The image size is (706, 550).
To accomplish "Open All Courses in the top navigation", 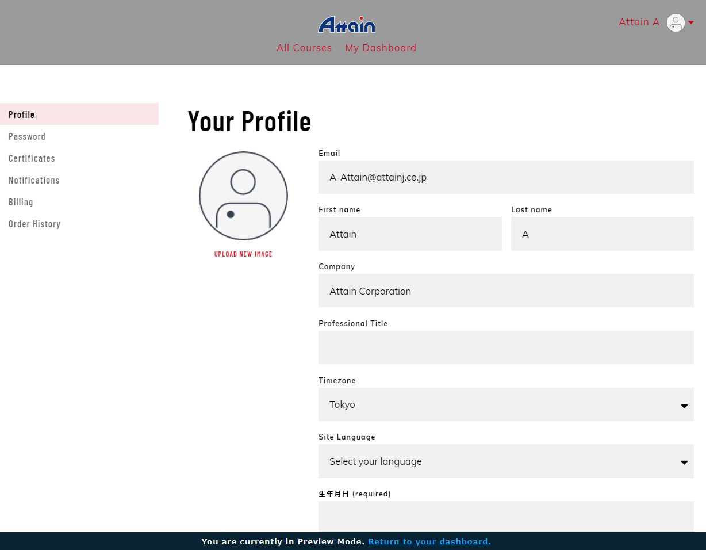I will (x=304, y=48).
